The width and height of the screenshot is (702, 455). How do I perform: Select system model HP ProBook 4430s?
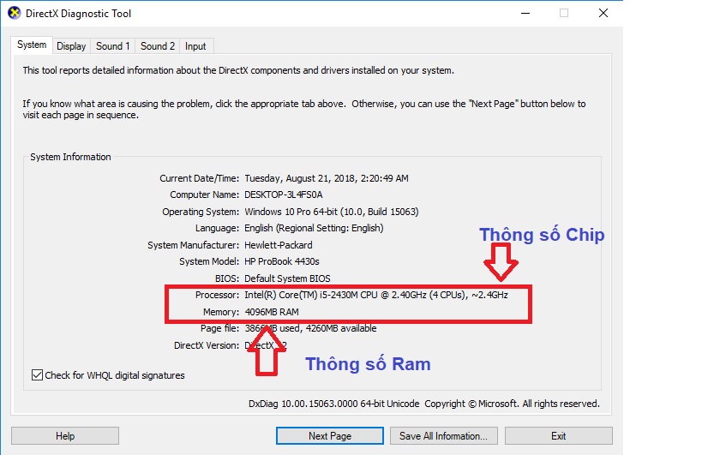pos(282,261)
